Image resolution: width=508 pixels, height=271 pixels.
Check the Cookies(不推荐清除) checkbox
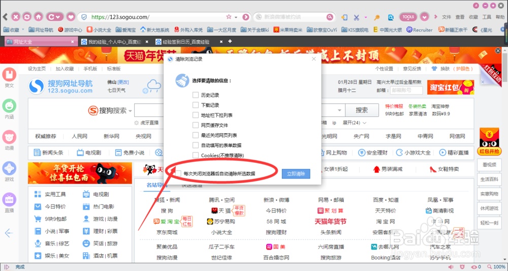[196, 155]
